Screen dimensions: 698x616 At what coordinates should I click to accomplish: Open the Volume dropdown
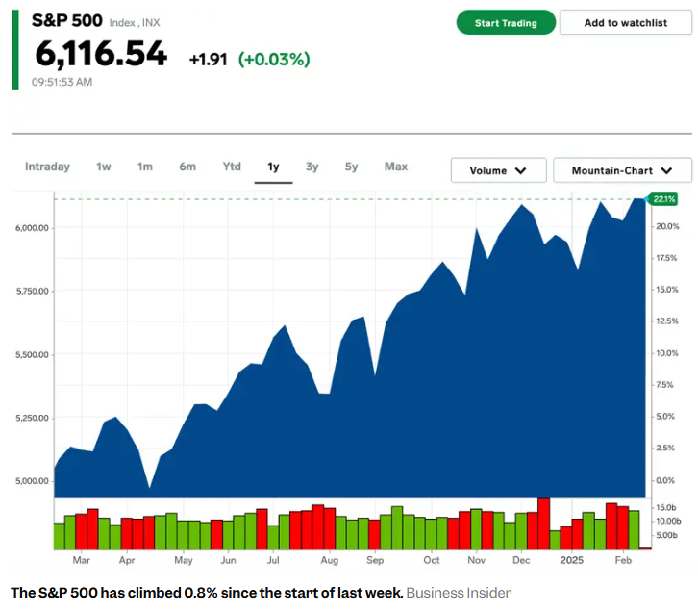(x=498, y=170)
